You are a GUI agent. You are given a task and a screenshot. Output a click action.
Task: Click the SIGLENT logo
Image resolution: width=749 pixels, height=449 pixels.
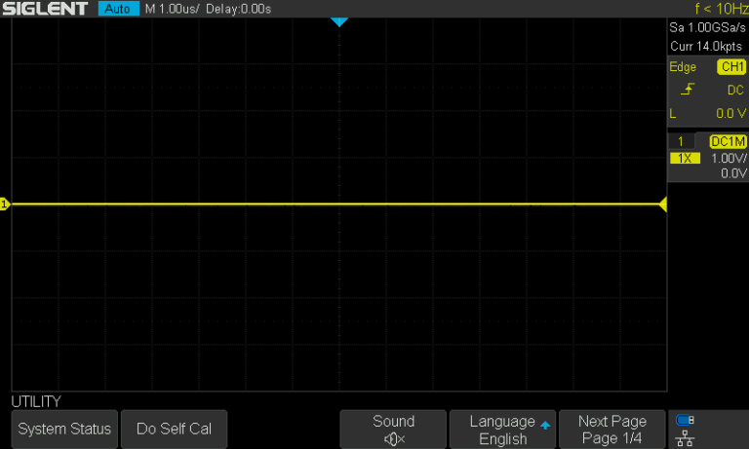[45, 9]
